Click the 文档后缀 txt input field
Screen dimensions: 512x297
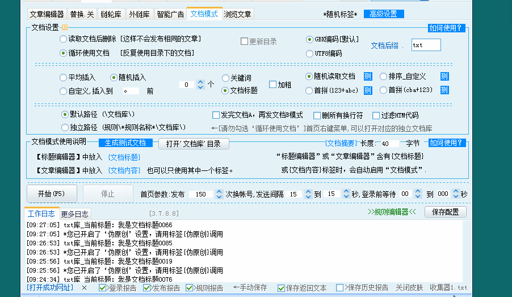[426, 45]
